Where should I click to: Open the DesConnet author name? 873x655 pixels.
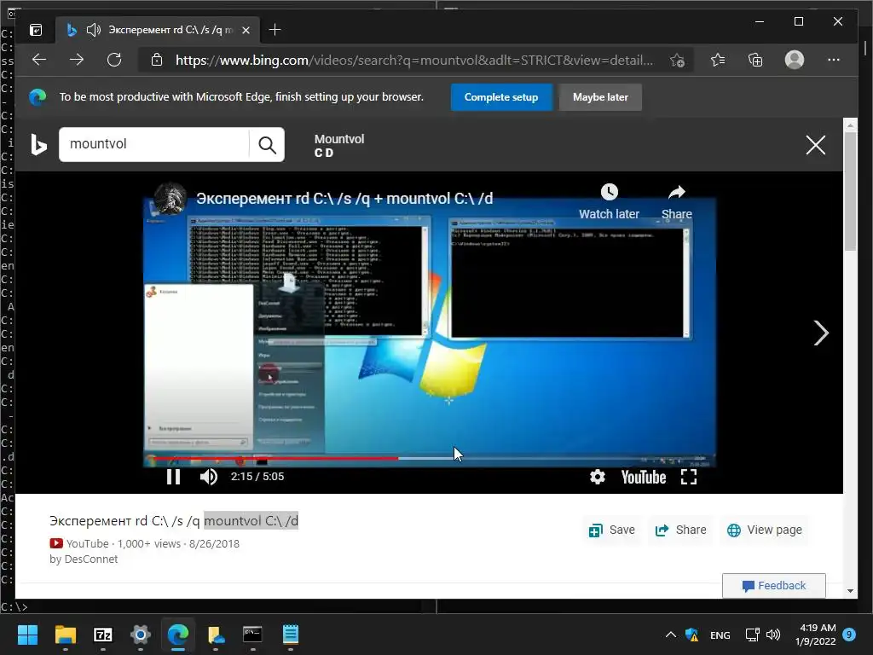(x=91, y=559)
